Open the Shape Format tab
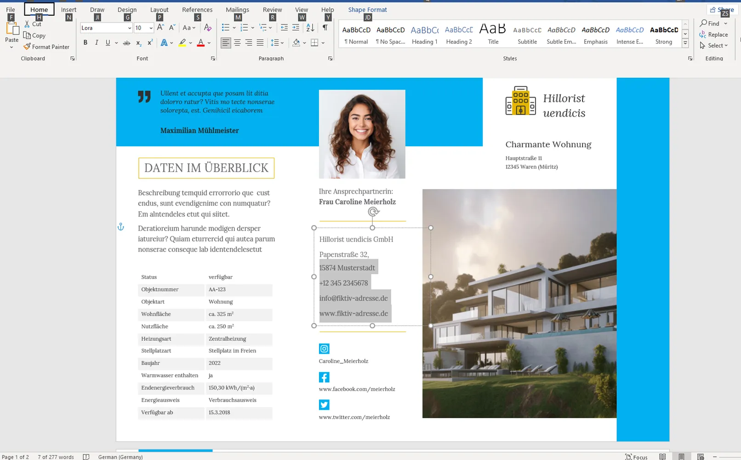 (367, 9)
